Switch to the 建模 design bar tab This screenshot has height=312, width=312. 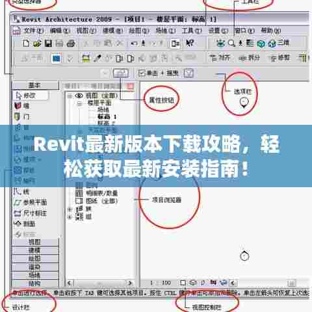click(34, 250)
